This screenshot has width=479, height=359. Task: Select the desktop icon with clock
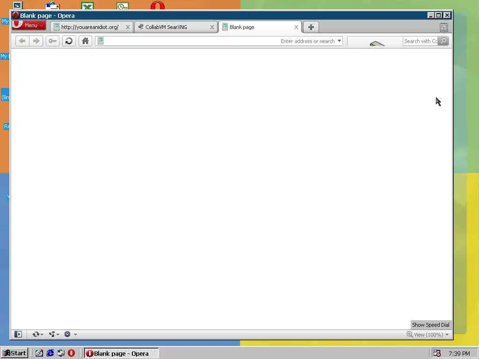coord(123,6)
